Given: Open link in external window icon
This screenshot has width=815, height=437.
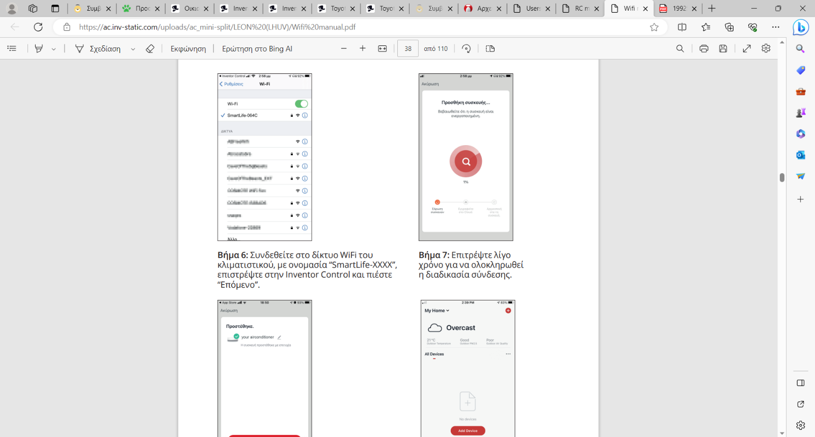Looking at the screenshot, I should tap(801, 404).
